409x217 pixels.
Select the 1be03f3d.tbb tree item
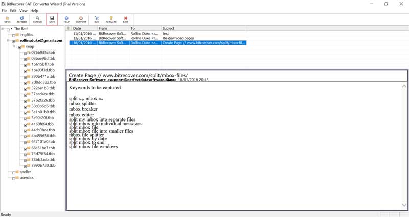coord(43,70)
